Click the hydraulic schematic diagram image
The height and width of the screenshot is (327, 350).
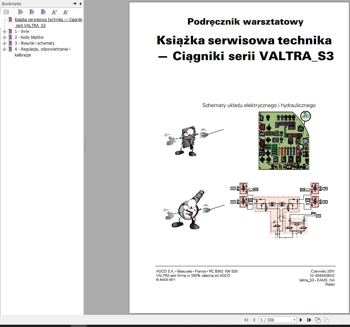point(279,210)
